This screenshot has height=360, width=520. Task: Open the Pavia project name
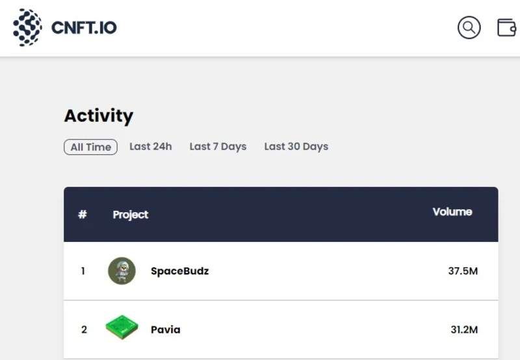[165, 330]
